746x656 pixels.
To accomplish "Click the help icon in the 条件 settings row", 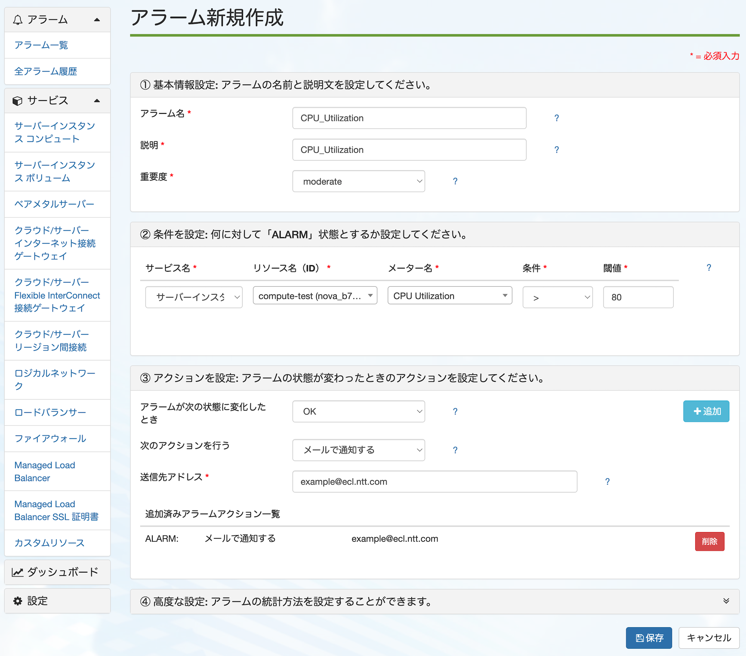I will click(x=709, y=268).
